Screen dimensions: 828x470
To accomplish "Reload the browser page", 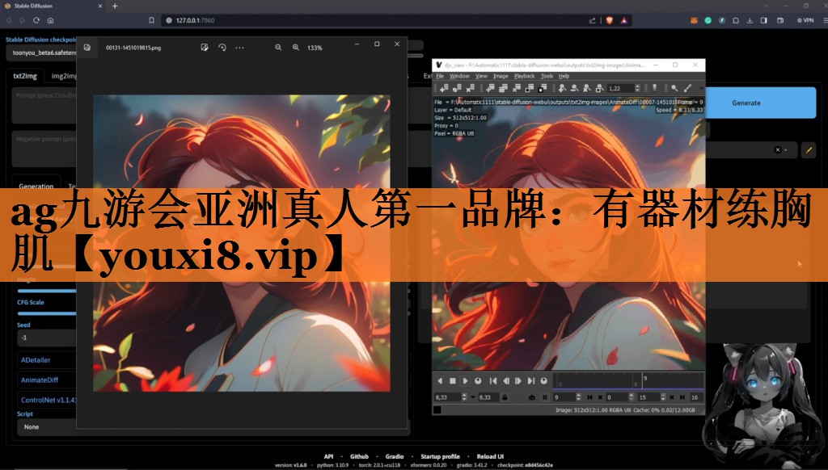I will click(x=36, y=20).
